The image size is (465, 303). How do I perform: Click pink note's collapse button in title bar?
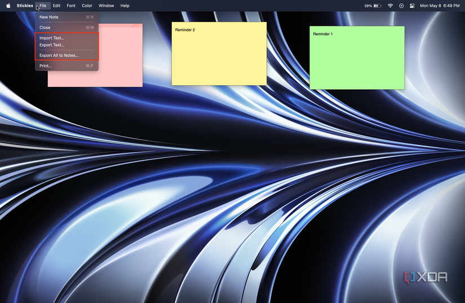[x=138, y=25]
